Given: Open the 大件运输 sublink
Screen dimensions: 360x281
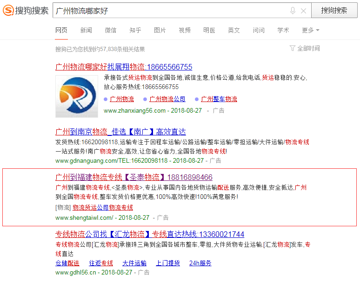Looking at the screenshot, I should 134,263.
